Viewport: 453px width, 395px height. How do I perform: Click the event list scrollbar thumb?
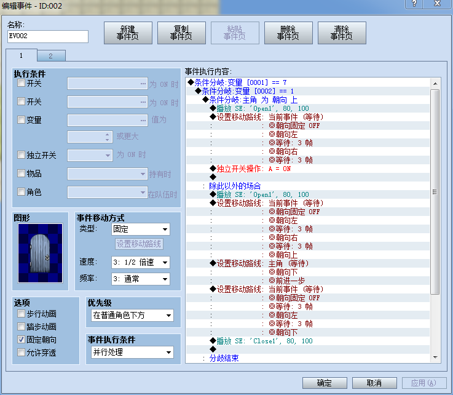[x=435, y=192]
